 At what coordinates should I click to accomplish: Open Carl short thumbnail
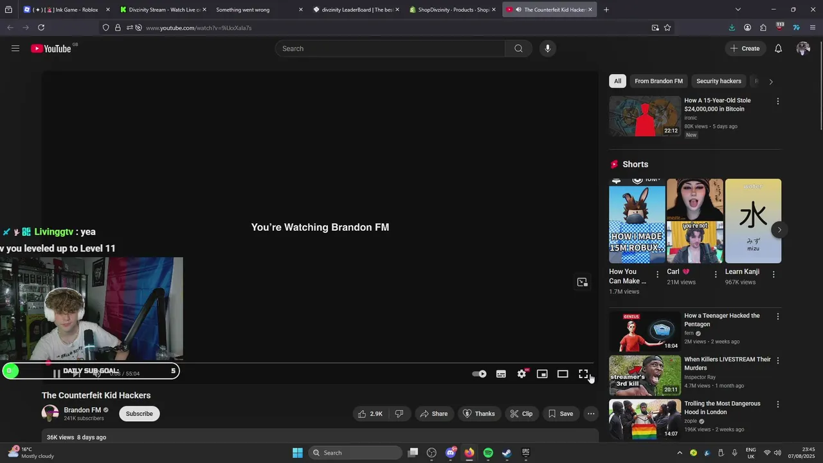(x=695, y=221)
